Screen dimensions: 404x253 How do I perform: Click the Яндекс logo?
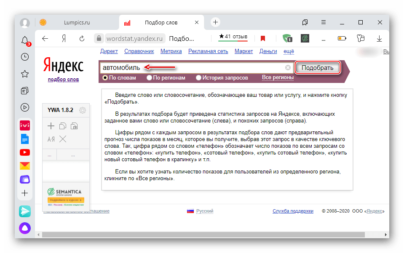click(x=63, y=64)
